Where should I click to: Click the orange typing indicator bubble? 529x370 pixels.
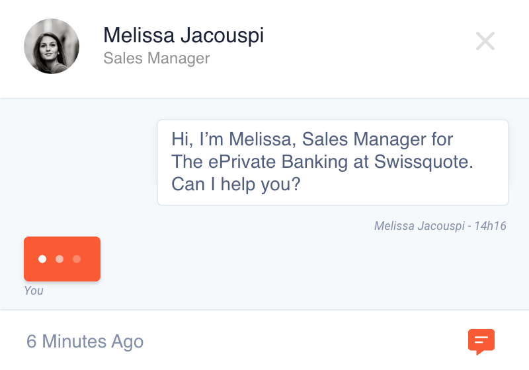pos(62,259)
